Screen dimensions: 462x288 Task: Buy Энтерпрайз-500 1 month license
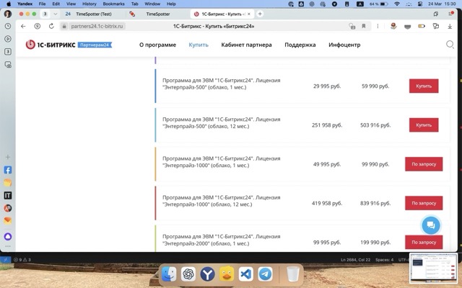point(423,86)
